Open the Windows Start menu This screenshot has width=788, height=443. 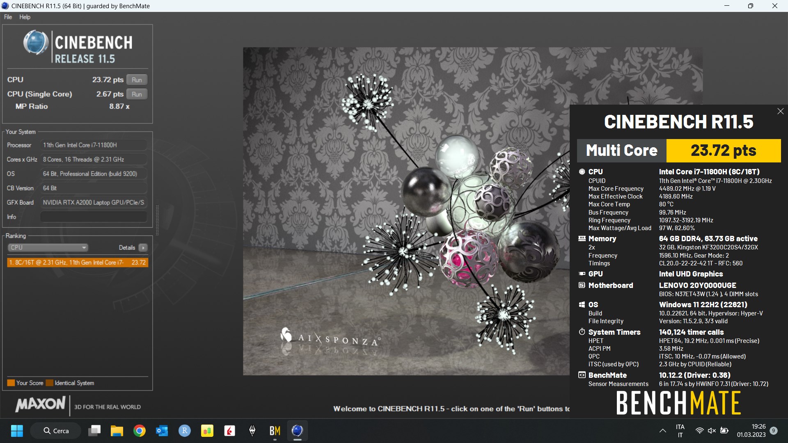pos(17,431)
